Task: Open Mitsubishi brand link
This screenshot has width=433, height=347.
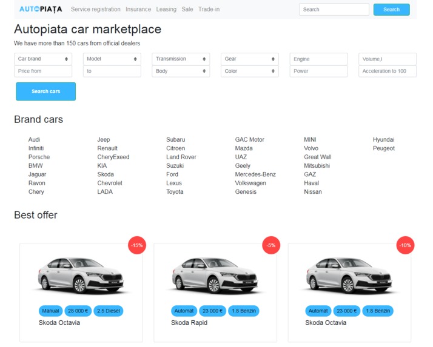Action: pos(317,166)
